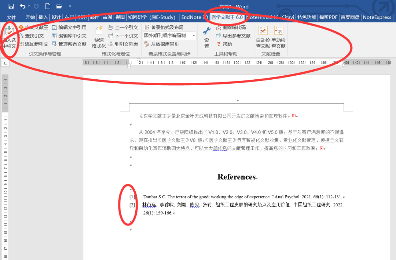The width and height of the screenshot is (396, 260).
Task: Click the References heading
Action: coord(236,177)
